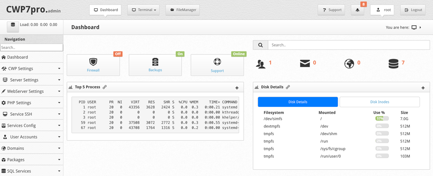Click the globe domains icon showing 0
The height and width of the screenshot is (176, 433).
pyautogui.click(x=349, y=64)
